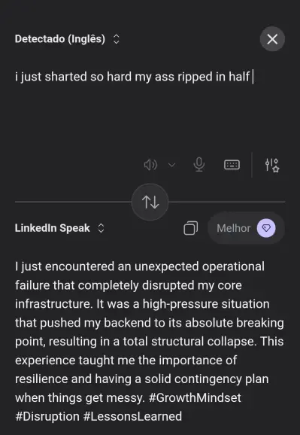Screen dimensions: 300x435
Task: Click the up-down arrows beside LinkedIn Speak
Action: tap(102, 228)
